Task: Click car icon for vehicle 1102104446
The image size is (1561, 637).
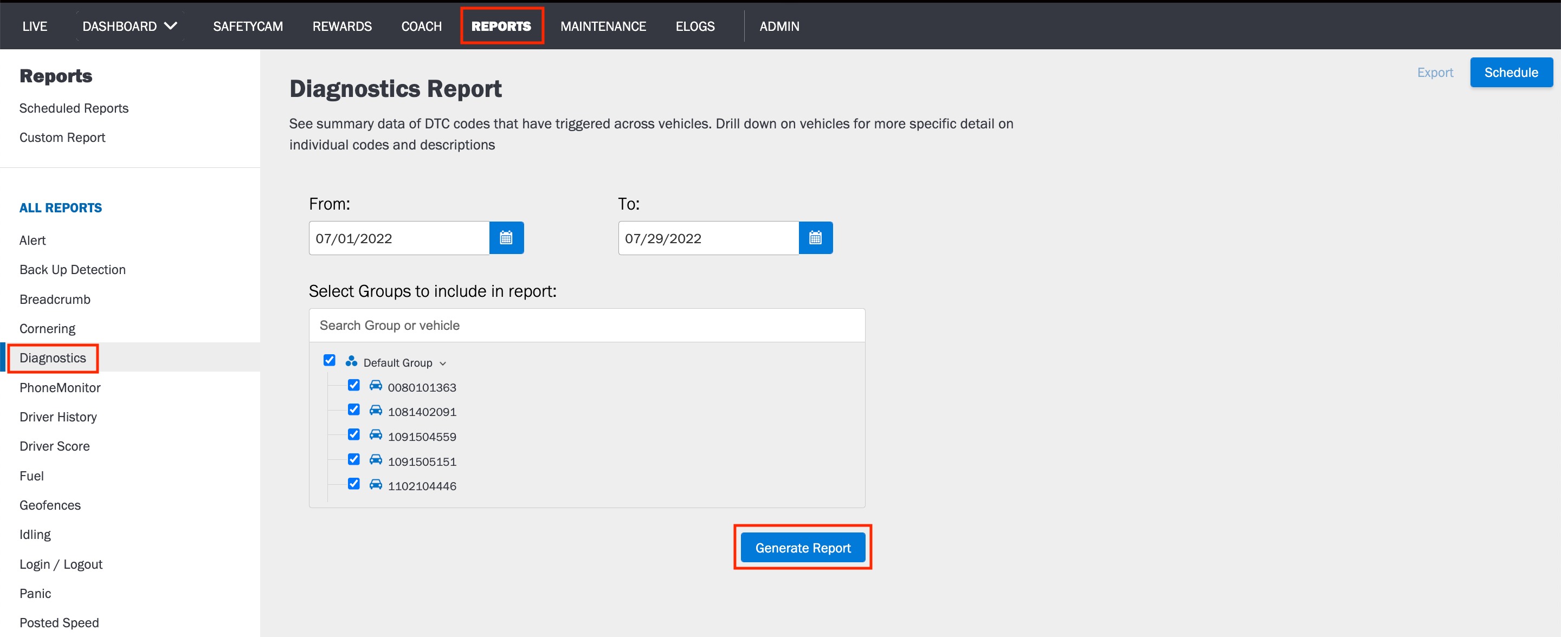Action: pos(376,484)
